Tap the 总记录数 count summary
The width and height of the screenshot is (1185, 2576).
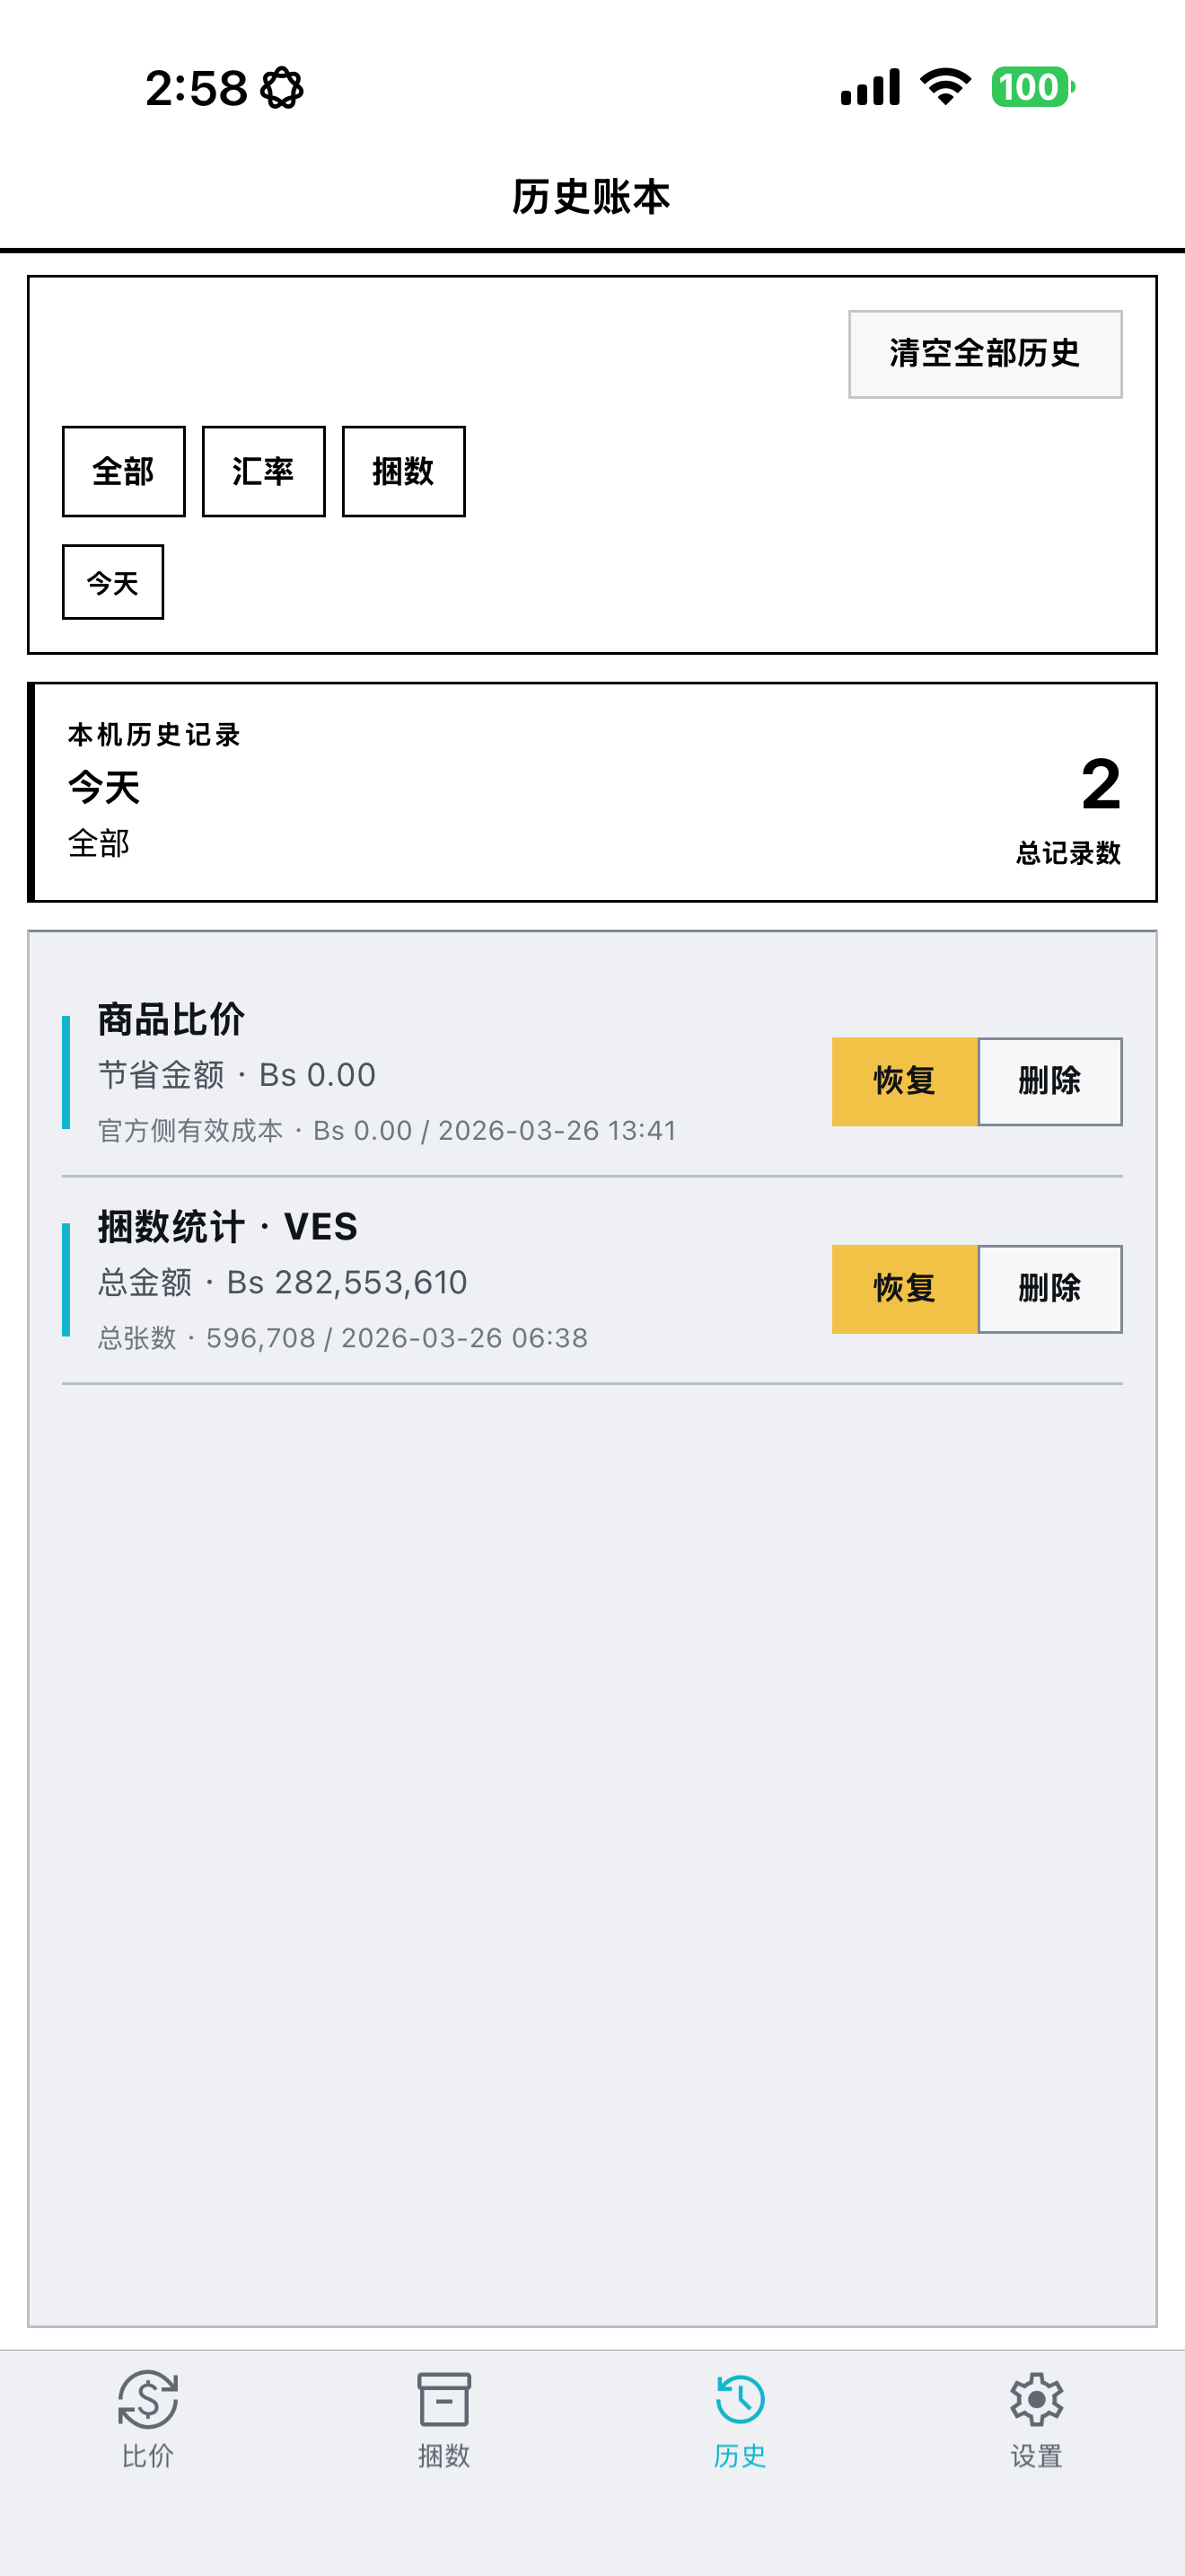pos(1068,808)
